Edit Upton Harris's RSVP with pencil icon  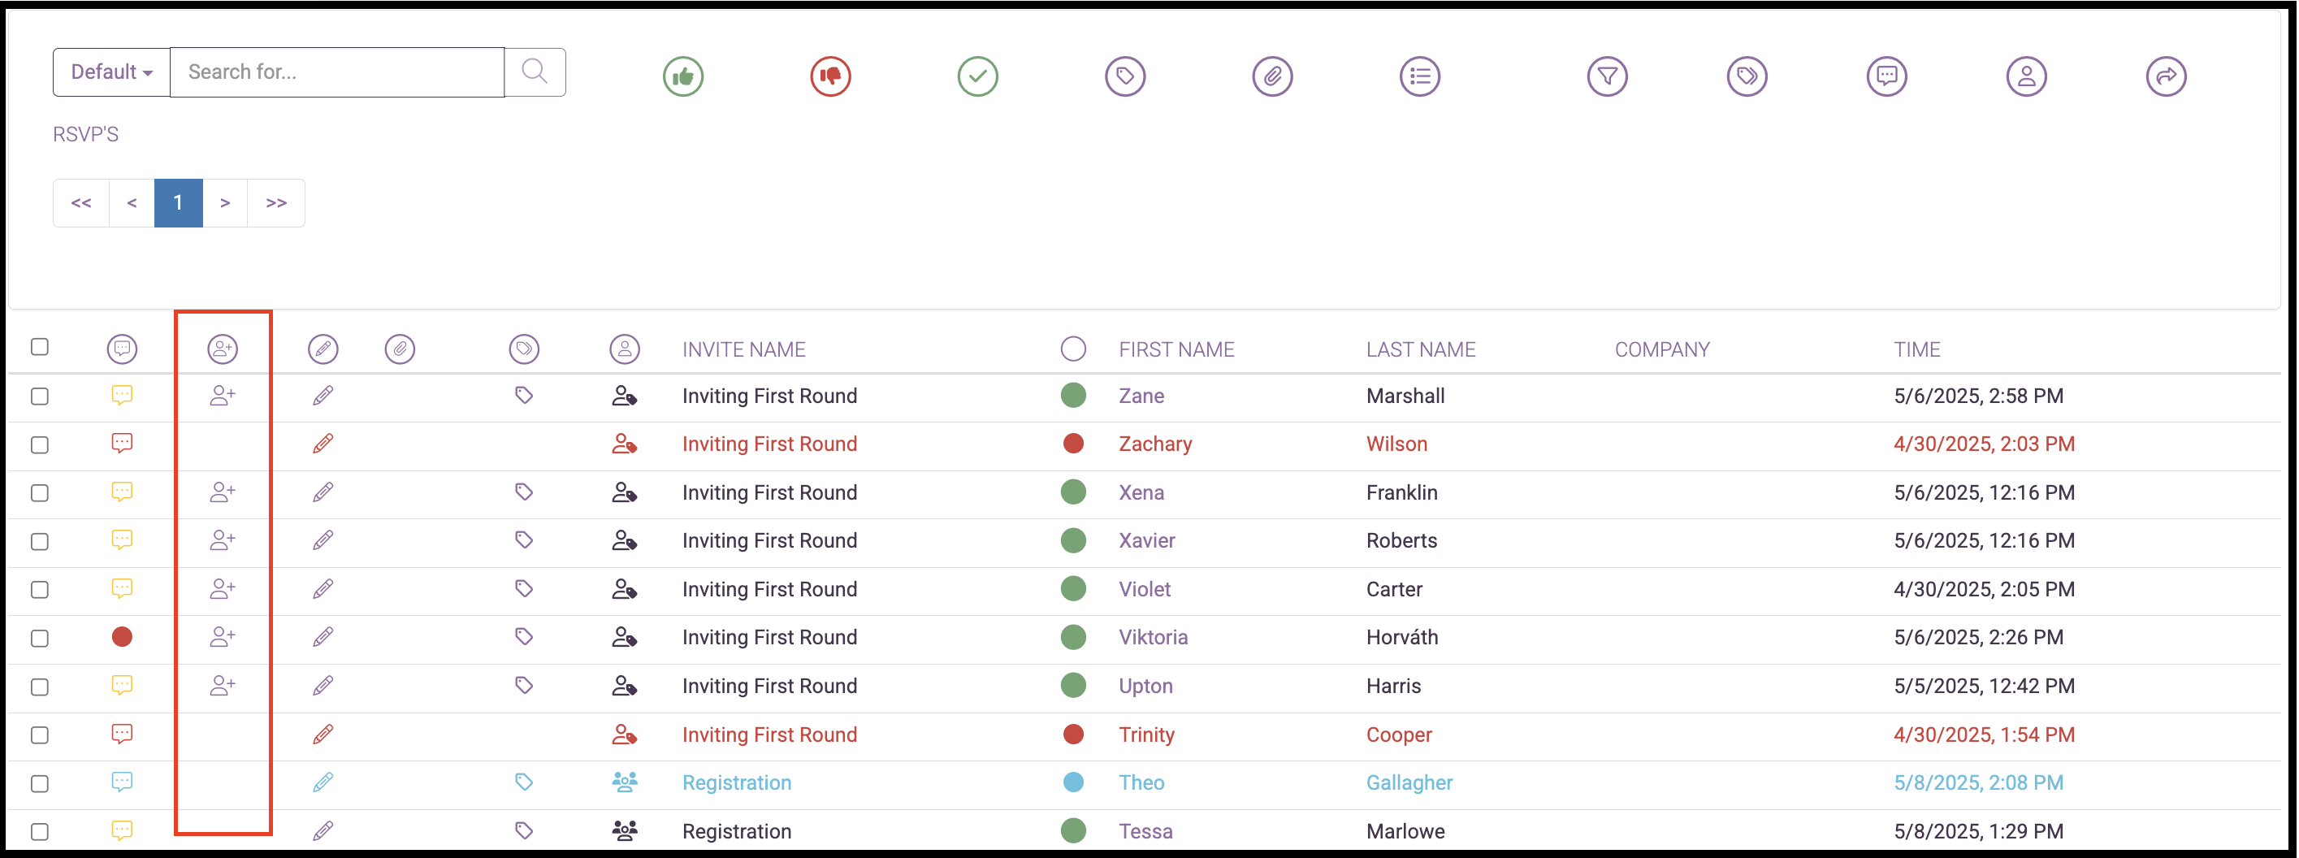[323, 686]
